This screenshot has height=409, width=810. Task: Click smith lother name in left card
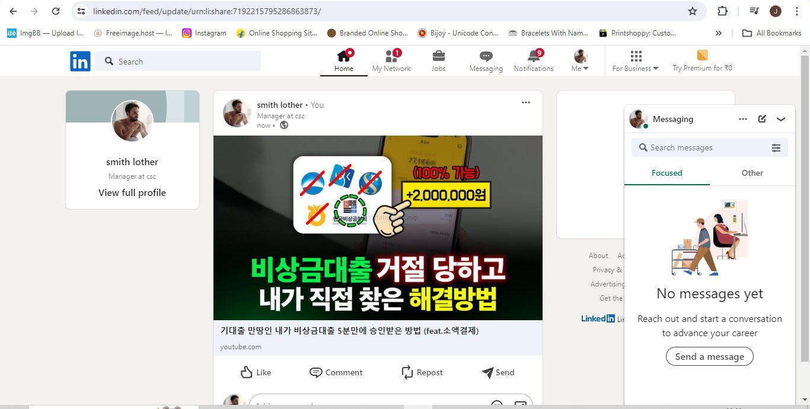132,162
